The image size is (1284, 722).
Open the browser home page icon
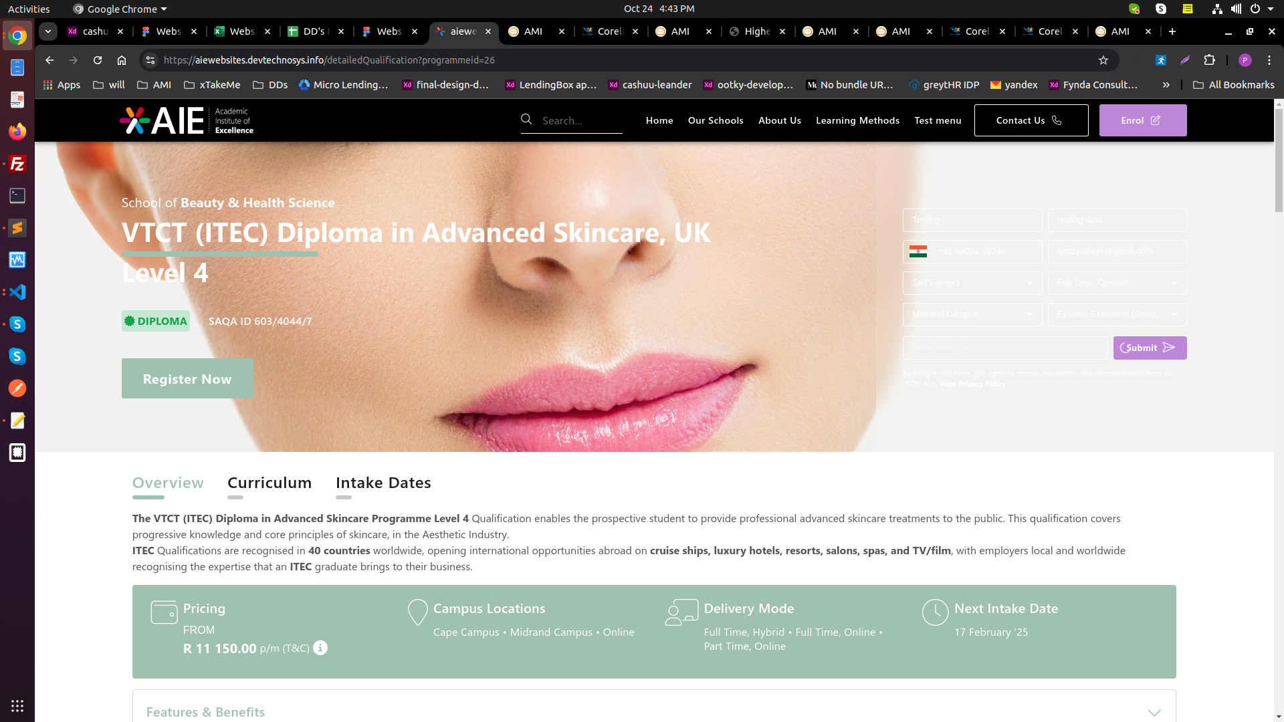122,60
